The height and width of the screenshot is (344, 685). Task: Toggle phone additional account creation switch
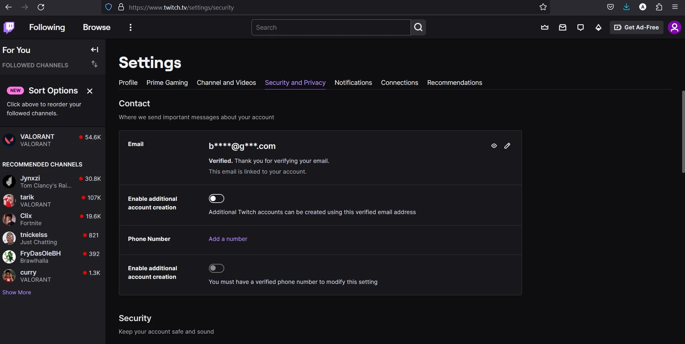click(x=217, y=268)
